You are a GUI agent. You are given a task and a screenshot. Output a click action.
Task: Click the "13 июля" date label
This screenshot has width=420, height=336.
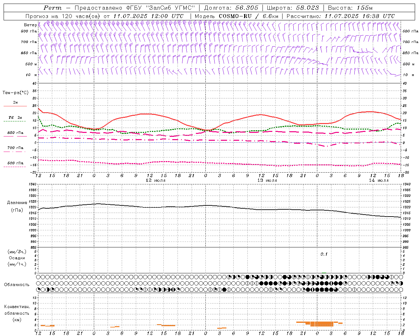pyautogui.click(x=267, y=180)
